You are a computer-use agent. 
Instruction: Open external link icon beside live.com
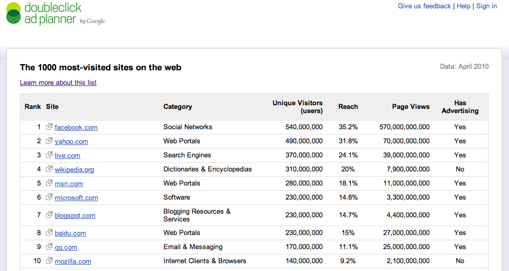tap(49, 155)
